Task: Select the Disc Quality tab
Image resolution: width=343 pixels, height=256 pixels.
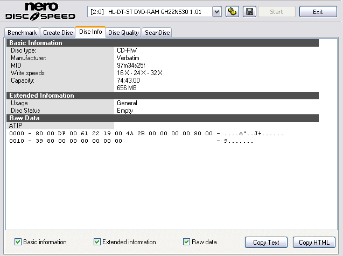Action: coord(123,33)
